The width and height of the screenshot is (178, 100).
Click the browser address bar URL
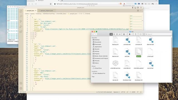(77, 4)
